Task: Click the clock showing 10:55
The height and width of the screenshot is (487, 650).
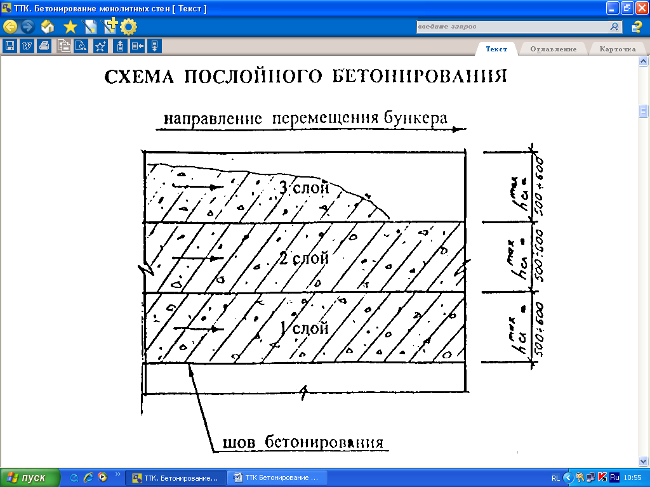Action: pyautogui.click(x=633, y=478)
